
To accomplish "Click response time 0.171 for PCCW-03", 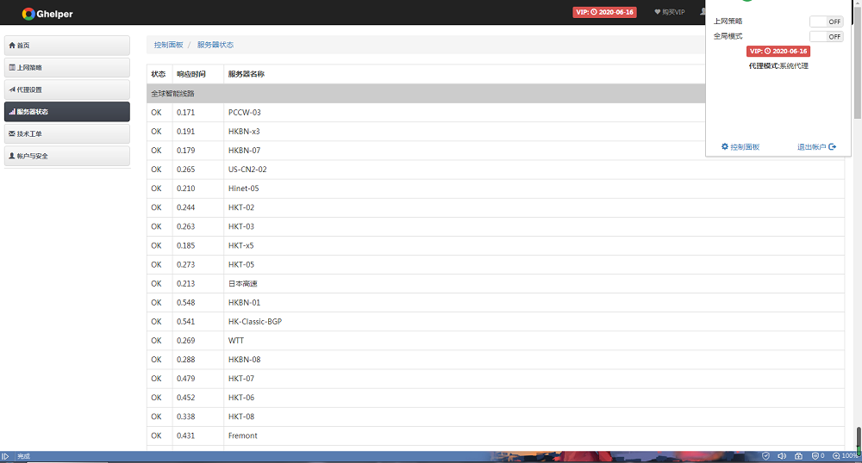I will (x=186, y=113).
